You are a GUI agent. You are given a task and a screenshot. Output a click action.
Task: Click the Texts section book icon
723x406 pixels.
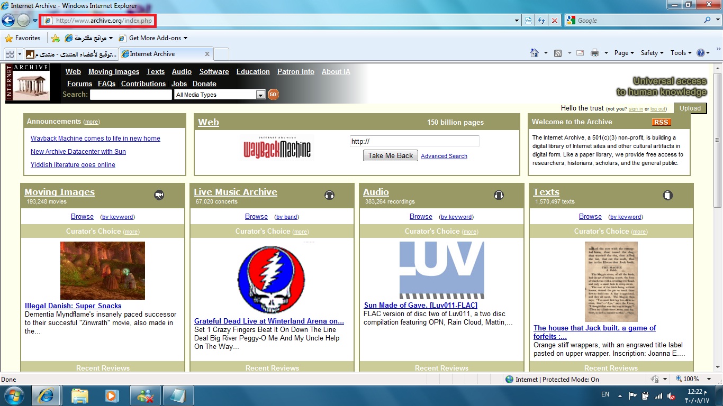(x=668, y=195)
